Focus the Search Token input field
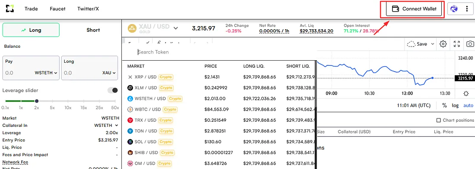The width and height of the screenshot is (475, 169). 224,52
